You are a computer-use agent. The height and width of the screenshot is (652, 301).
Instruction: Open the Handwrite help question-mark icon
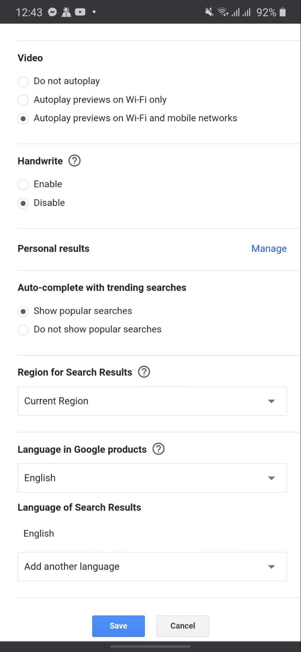[74, 161]
